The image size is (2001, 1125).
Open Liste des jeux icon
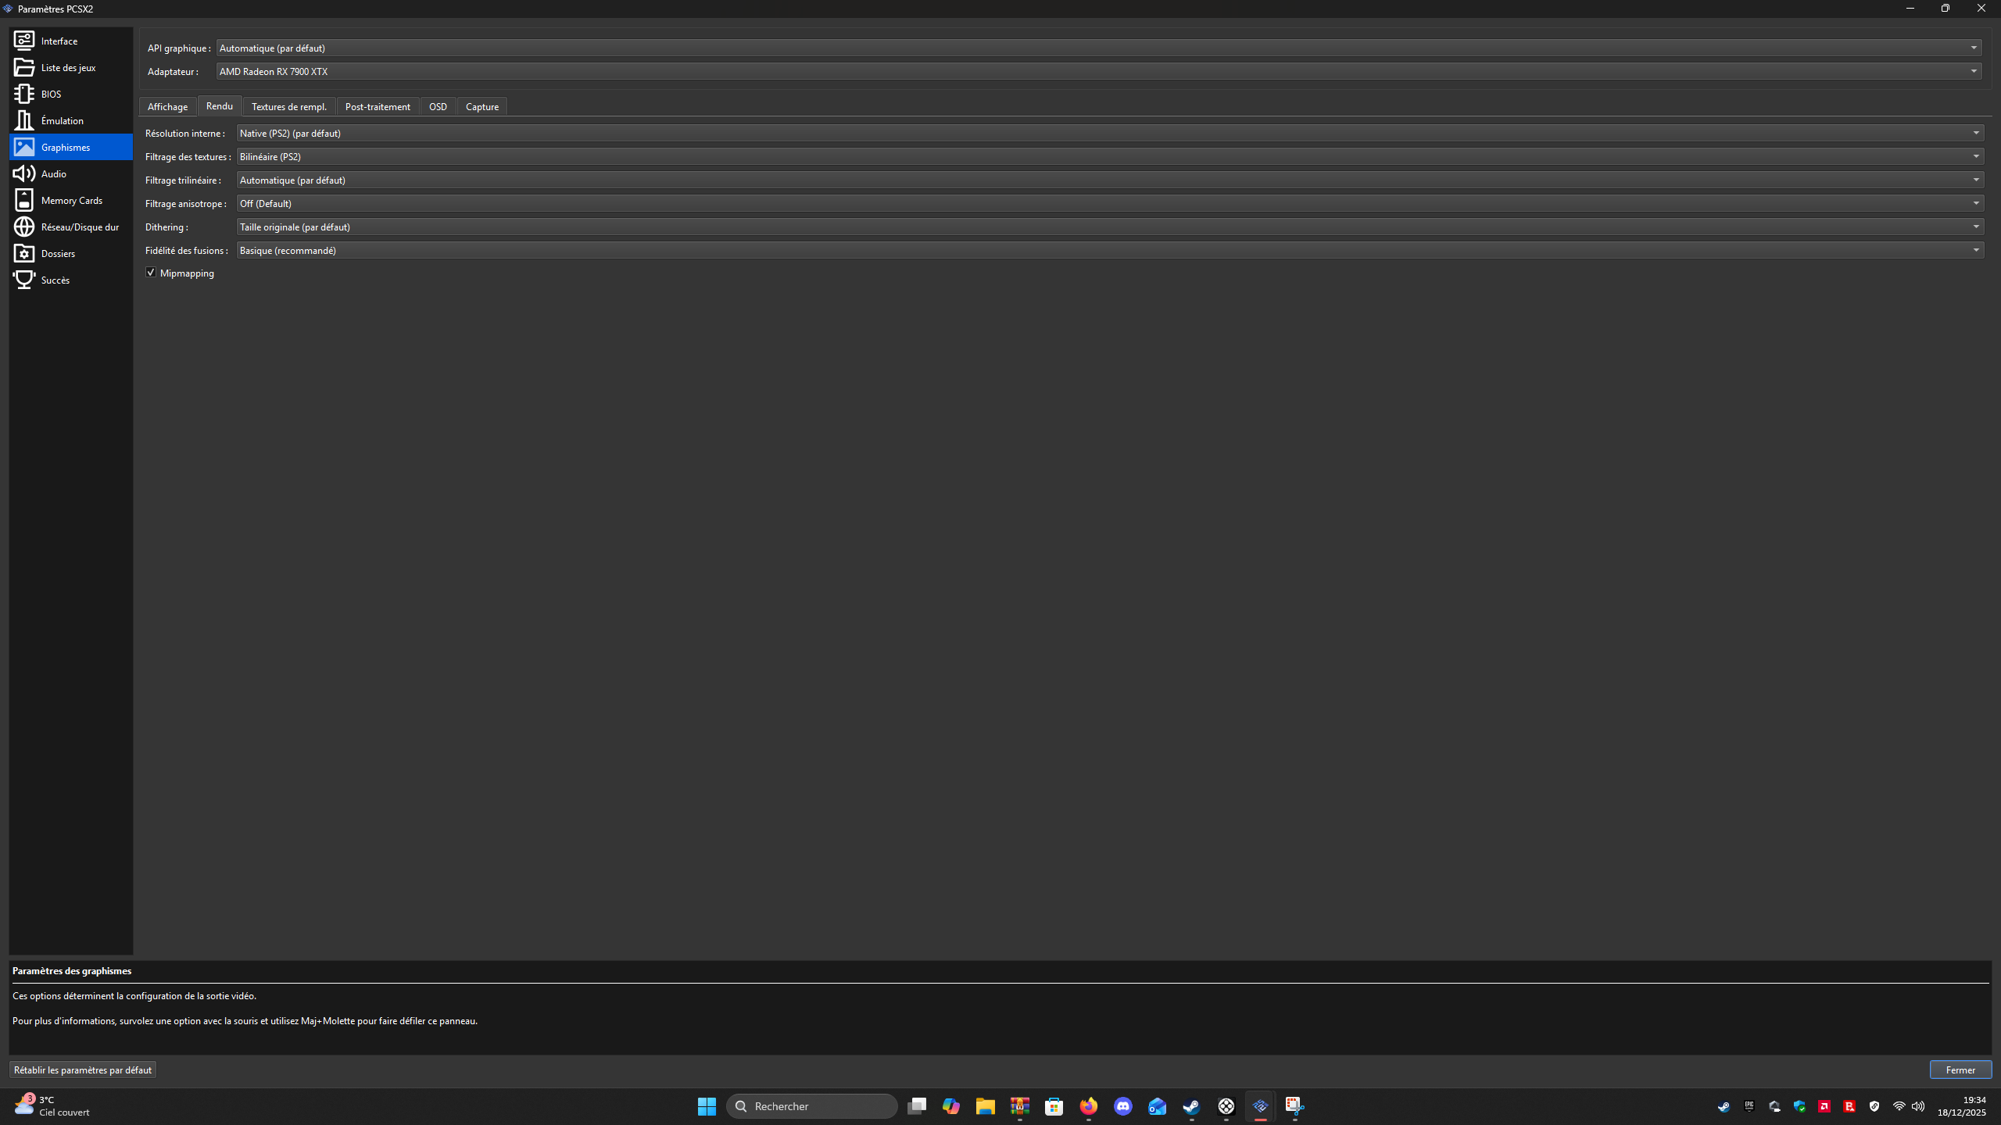pyautogui.click(x=24, y=67)
